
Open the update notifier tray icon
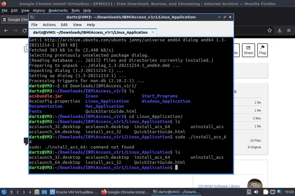pyautogui.click(x=279, y=192)
